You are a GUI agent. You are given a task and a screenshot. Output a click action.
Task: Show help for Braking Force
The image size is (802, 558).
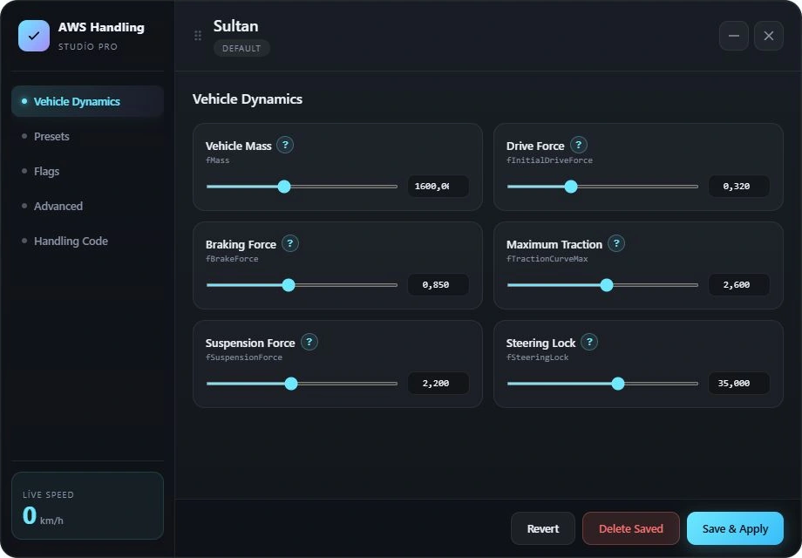[290, 243]
